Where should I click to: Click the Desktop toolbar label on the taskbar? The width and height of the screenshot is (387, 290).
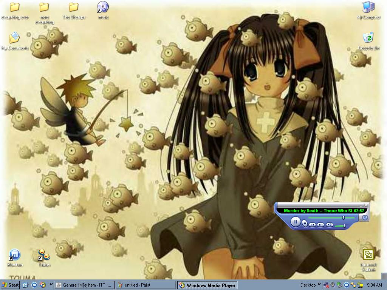[308, 285]
